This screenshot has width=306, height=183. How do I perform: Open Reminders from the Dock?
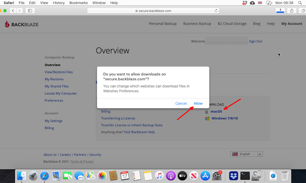coord(136,176)
